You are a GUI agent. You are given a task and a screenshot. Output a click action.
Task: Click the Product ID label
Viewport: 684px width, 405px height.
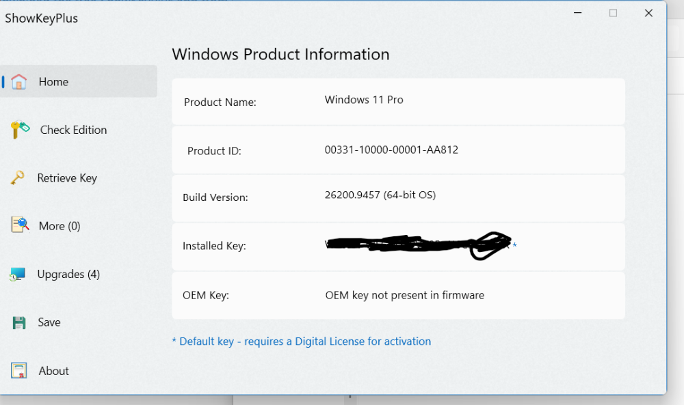(x=214, y=151)
